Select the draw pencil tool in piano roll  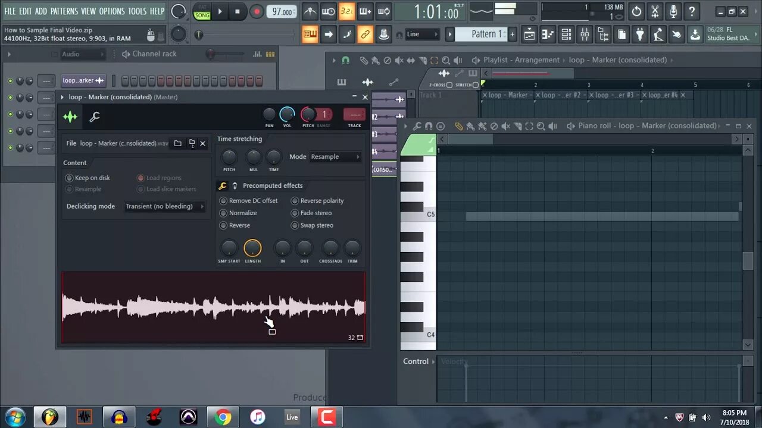458,126
